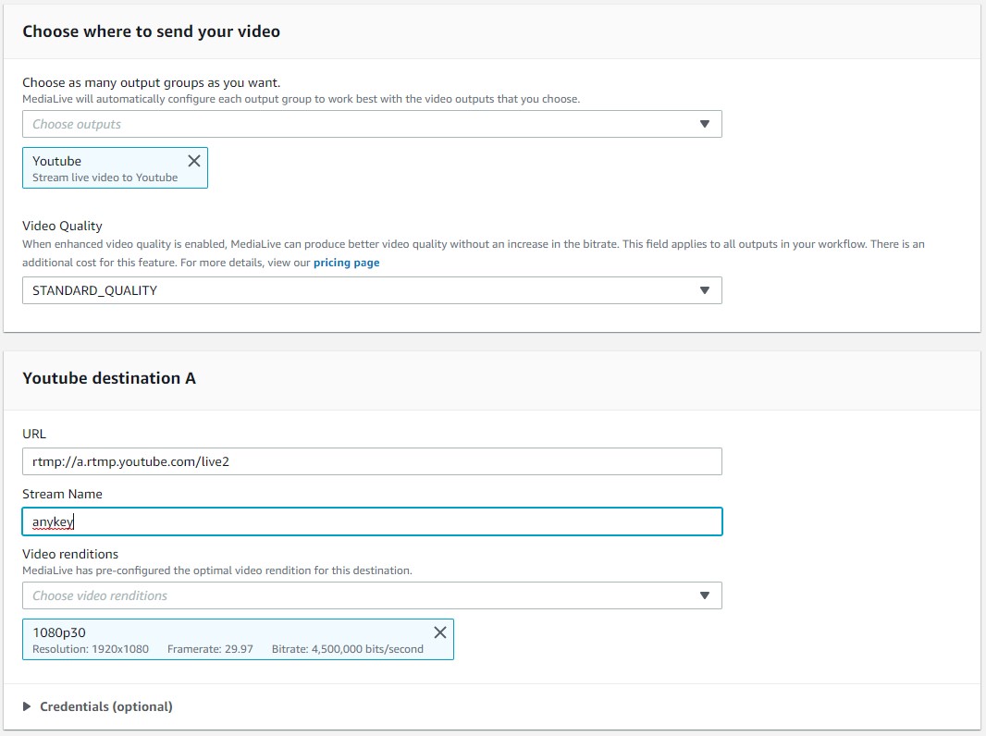Image resolution: width=986 pixels, height=736 pixels.
Task: Open the Choose video renditions dropdown
Action: 372,595
